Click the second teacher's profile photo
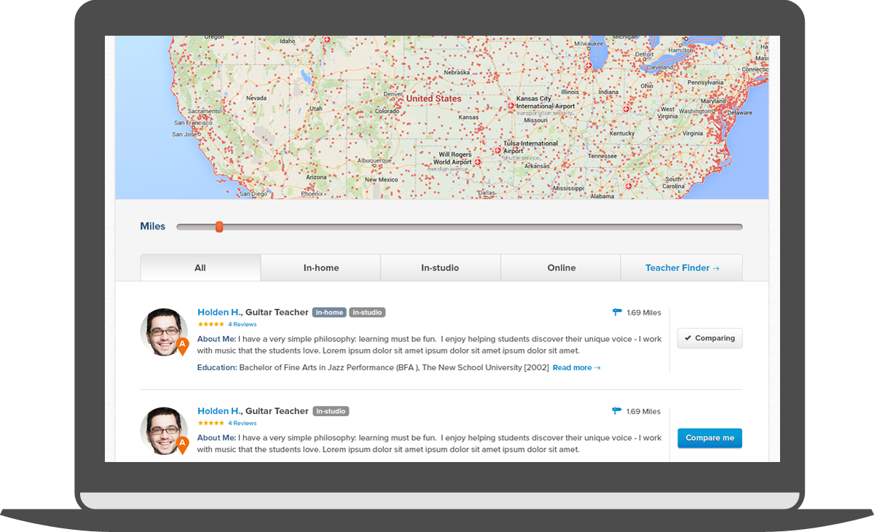The image size is (874, 532). coord(163,430)
